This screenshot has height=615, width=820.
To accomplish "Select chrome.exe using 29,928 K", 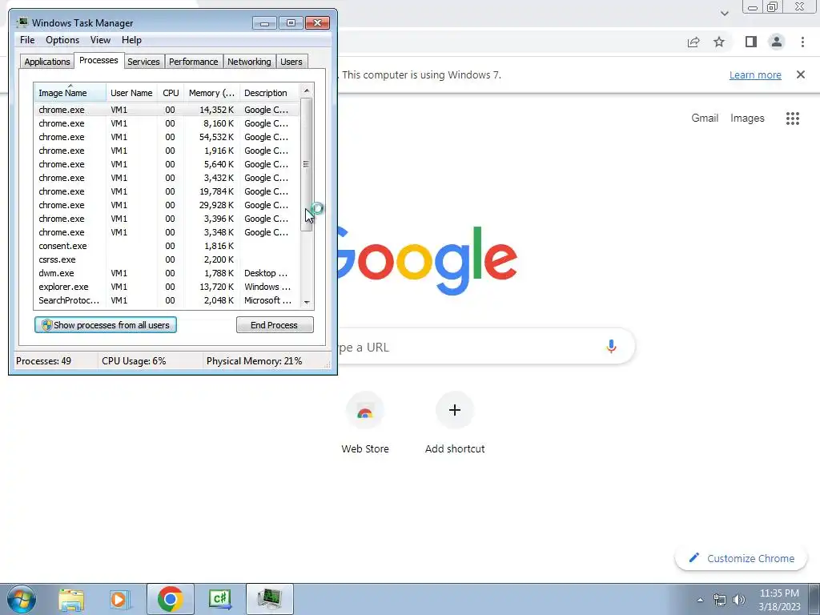I will (x=167, y=205).
